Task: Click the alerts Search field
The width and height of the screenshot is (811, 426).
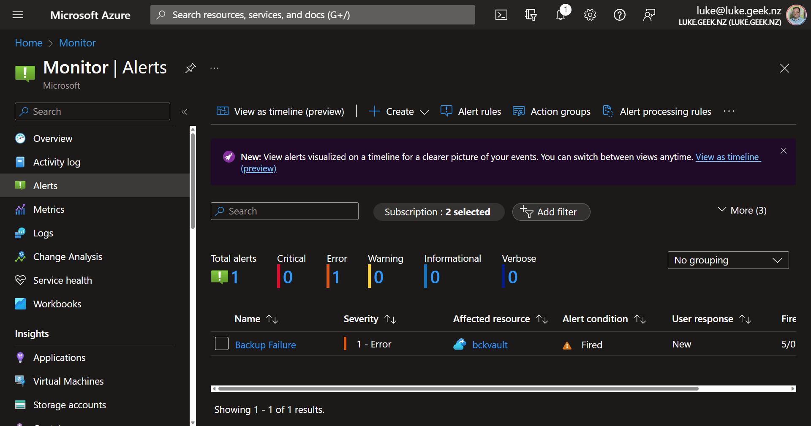Action: pyautogui.click(x=285, y=211)
